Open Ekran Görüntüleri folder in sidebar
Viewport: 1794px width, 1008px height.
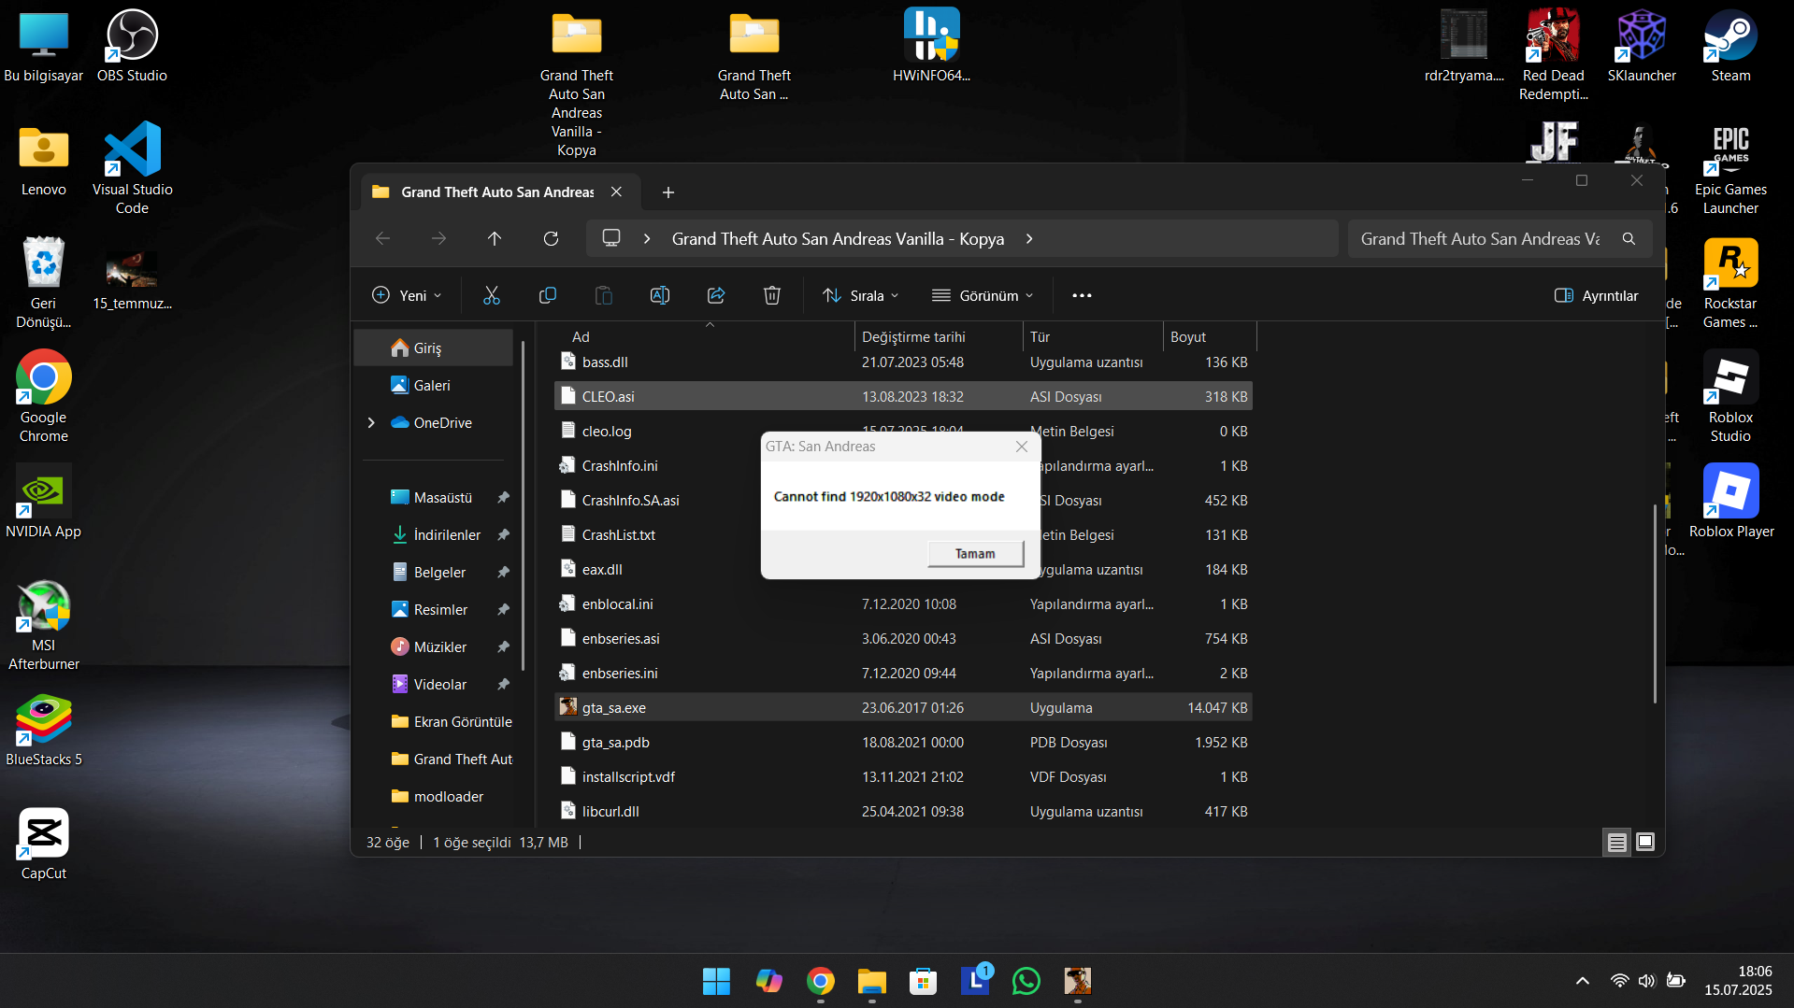point(434,722)
